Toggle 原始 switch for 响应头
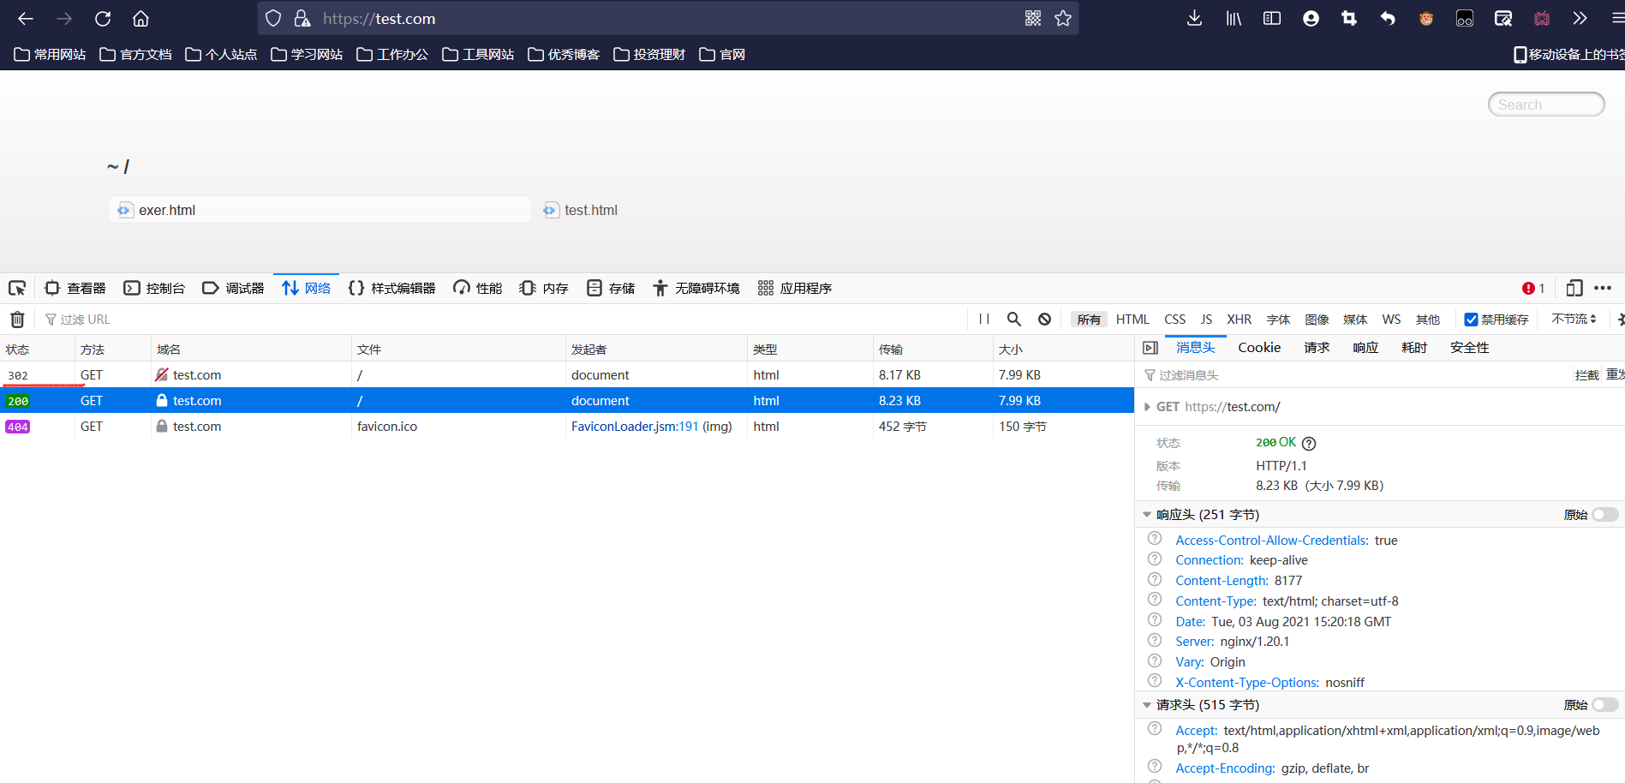 tap(1605, 515)
